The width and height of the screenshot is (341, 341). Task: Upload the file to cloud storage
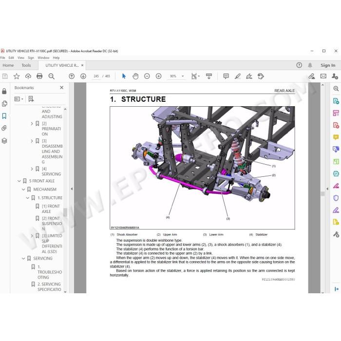click(28, 76)
